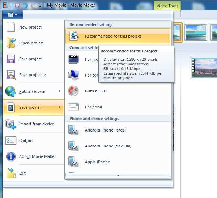Select the For email option
Screen dimensions: 217x198
[x=93, y=107]
